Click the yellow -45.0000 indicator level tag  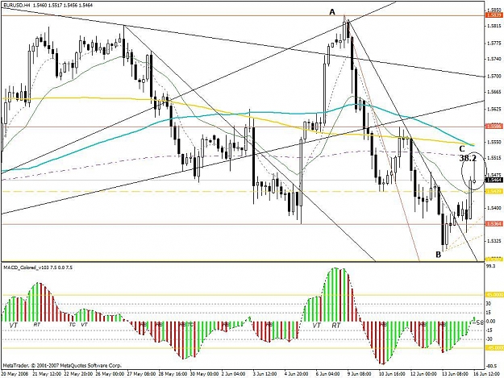[x=494, y=348]
